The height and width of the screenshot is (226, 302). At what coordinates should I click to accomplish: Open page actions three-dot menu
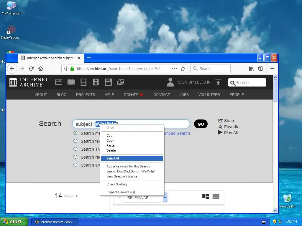[x=175, y=69]
